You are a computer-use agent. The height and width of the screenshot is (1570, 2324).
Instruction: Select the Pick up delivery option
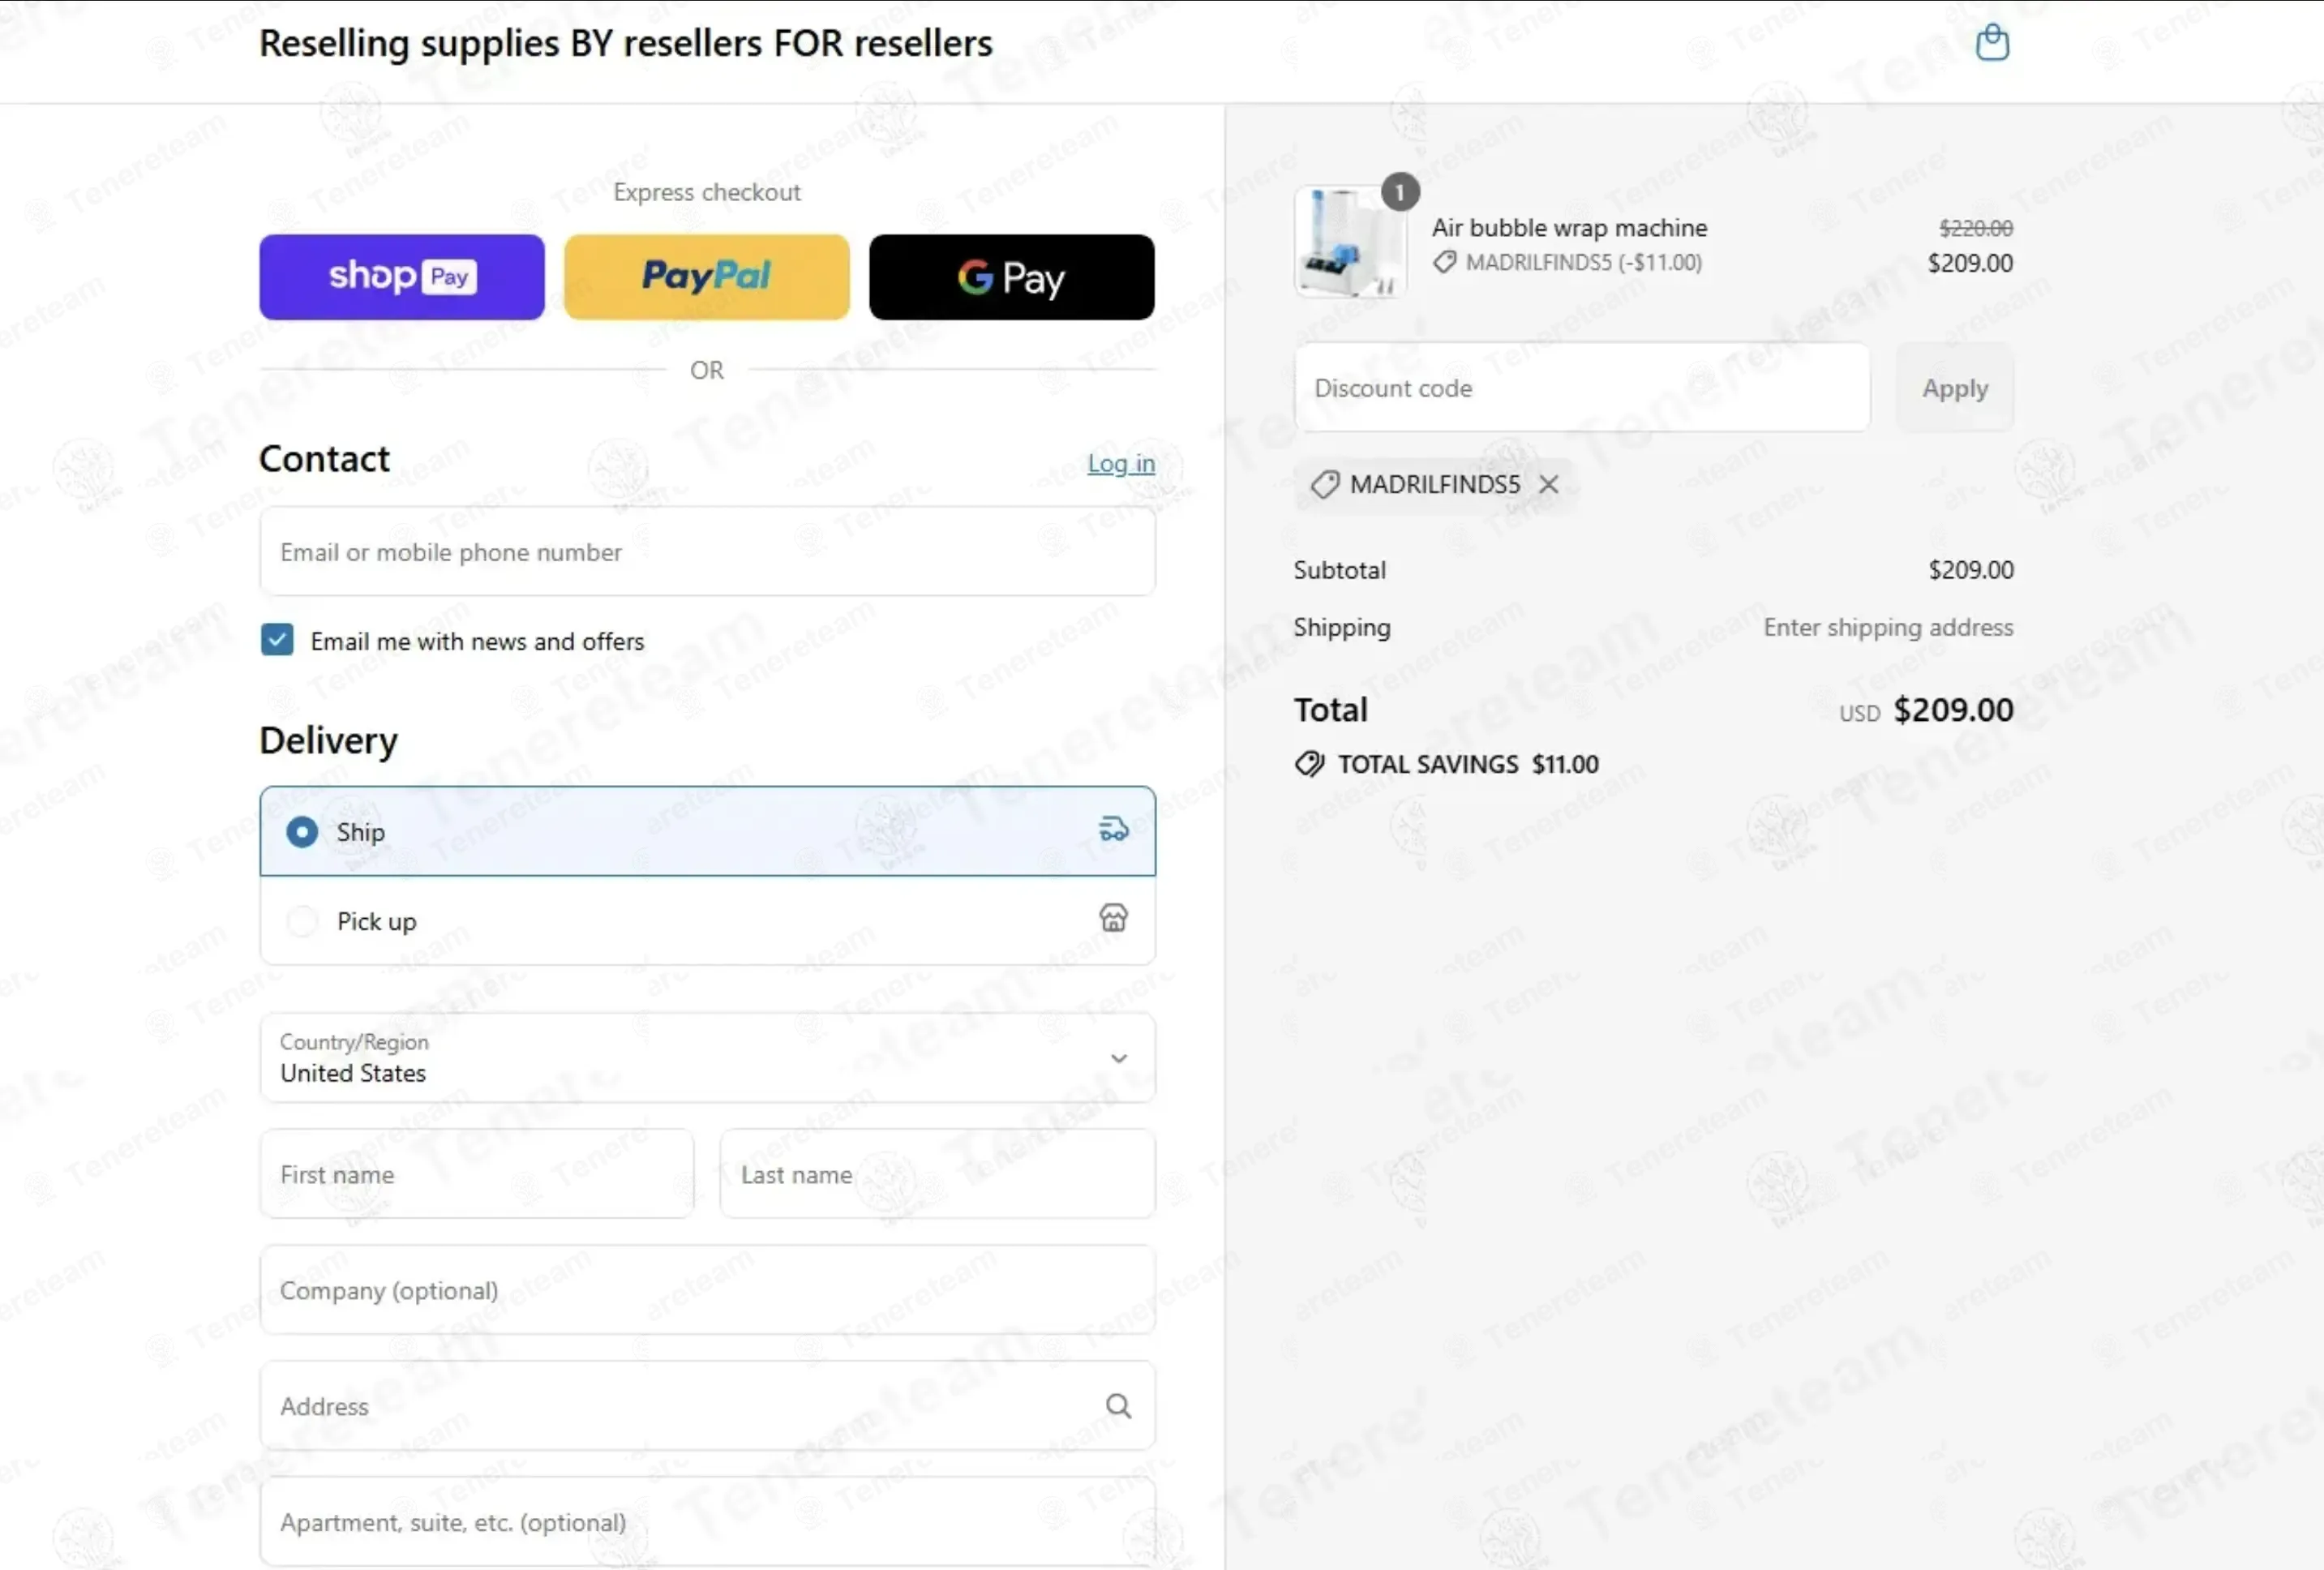pyautogui.click(x=707, y=920)
